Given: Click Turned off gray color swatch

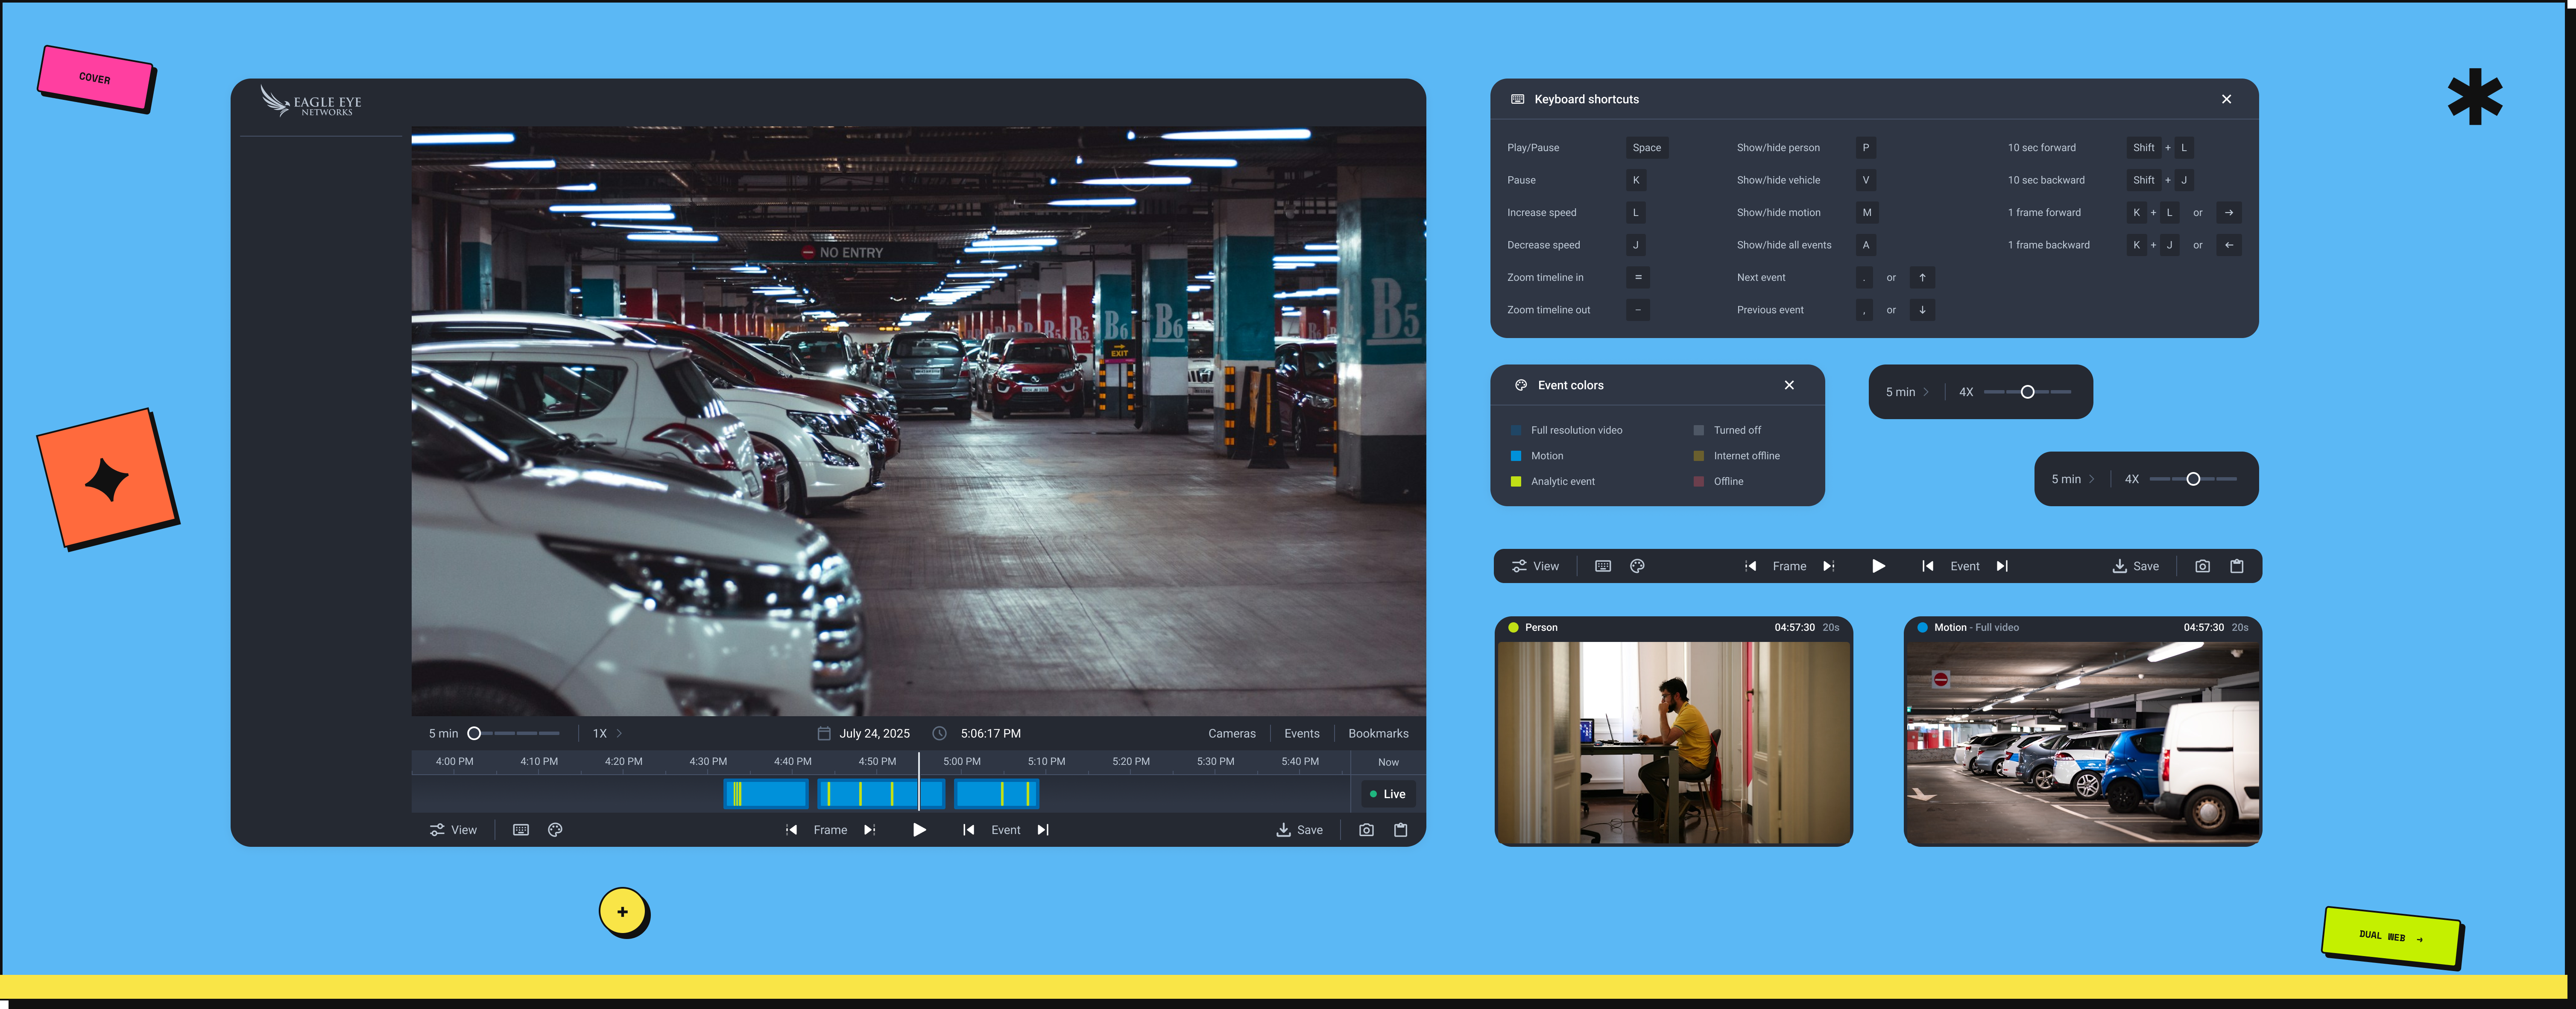Looking at the screenshot, I should pyautogui.click(x=1698, y=431).
